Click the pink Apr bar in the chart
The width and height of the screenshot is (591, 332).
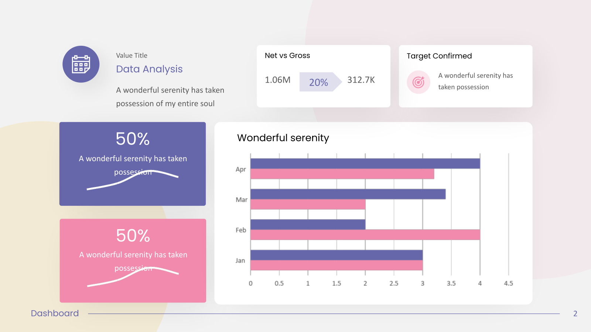click(x=342, y=174)
